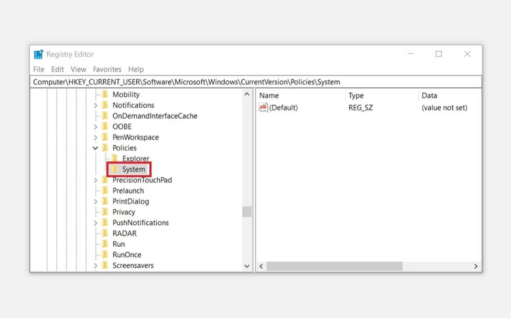Click the (value not set) data cell
Screen dimensions: 513x319
point(444,108)
